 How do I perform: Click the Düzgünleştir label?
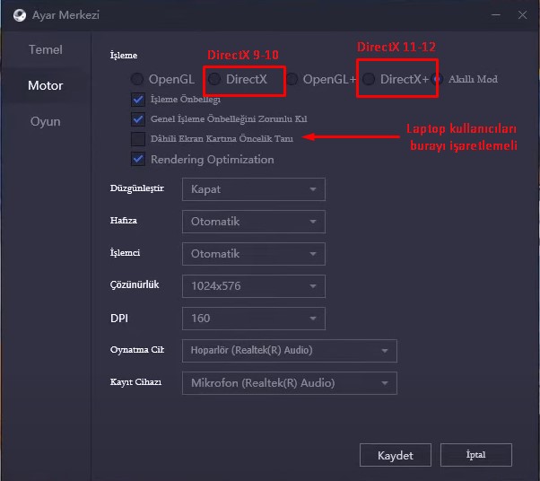[137, 188]
